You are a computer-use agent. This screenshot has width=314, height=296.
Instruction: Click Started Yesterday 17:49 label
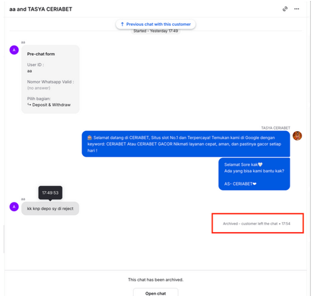(x=156, y=31)
